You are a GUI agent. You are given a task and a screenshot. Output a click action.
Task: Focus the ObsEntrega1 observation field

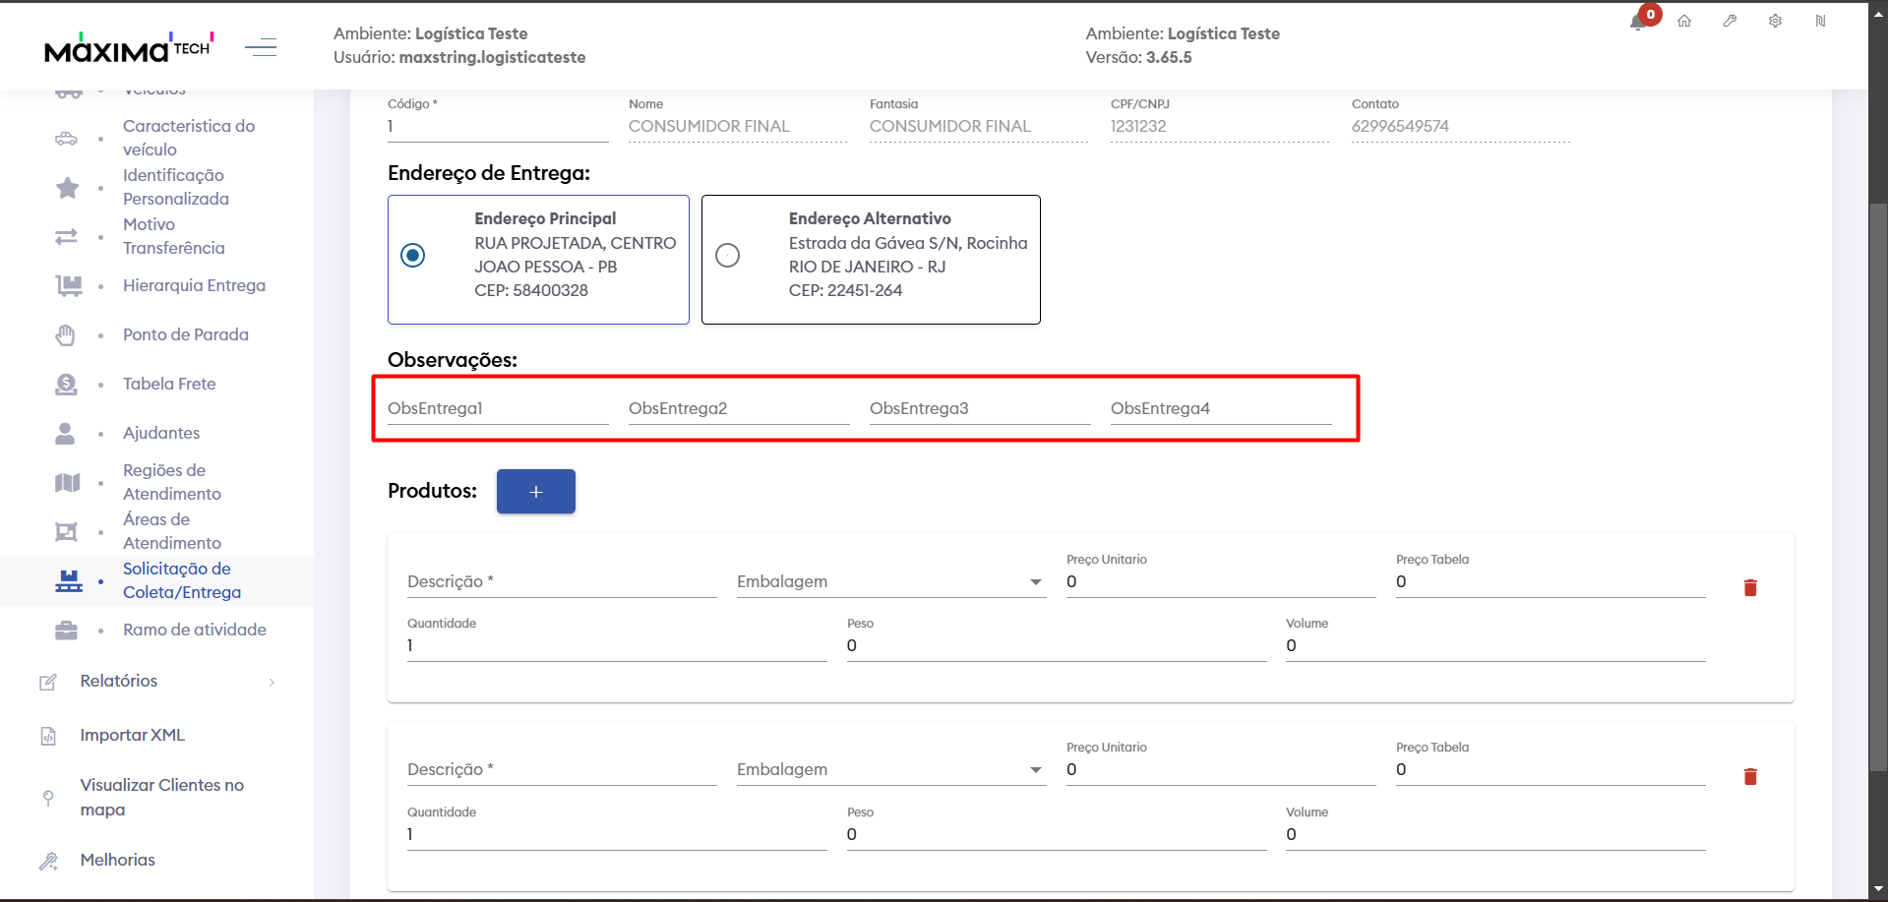pyautogui.click(x=497, y=409)
